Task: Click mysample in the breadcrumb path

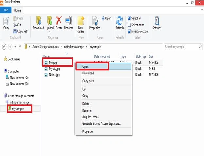Action: tap(95, 47)
